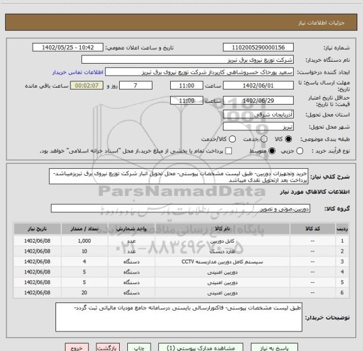Click the quantity 1,000 cell
Viewport: 363px width, 351px height.
(84, 241)
